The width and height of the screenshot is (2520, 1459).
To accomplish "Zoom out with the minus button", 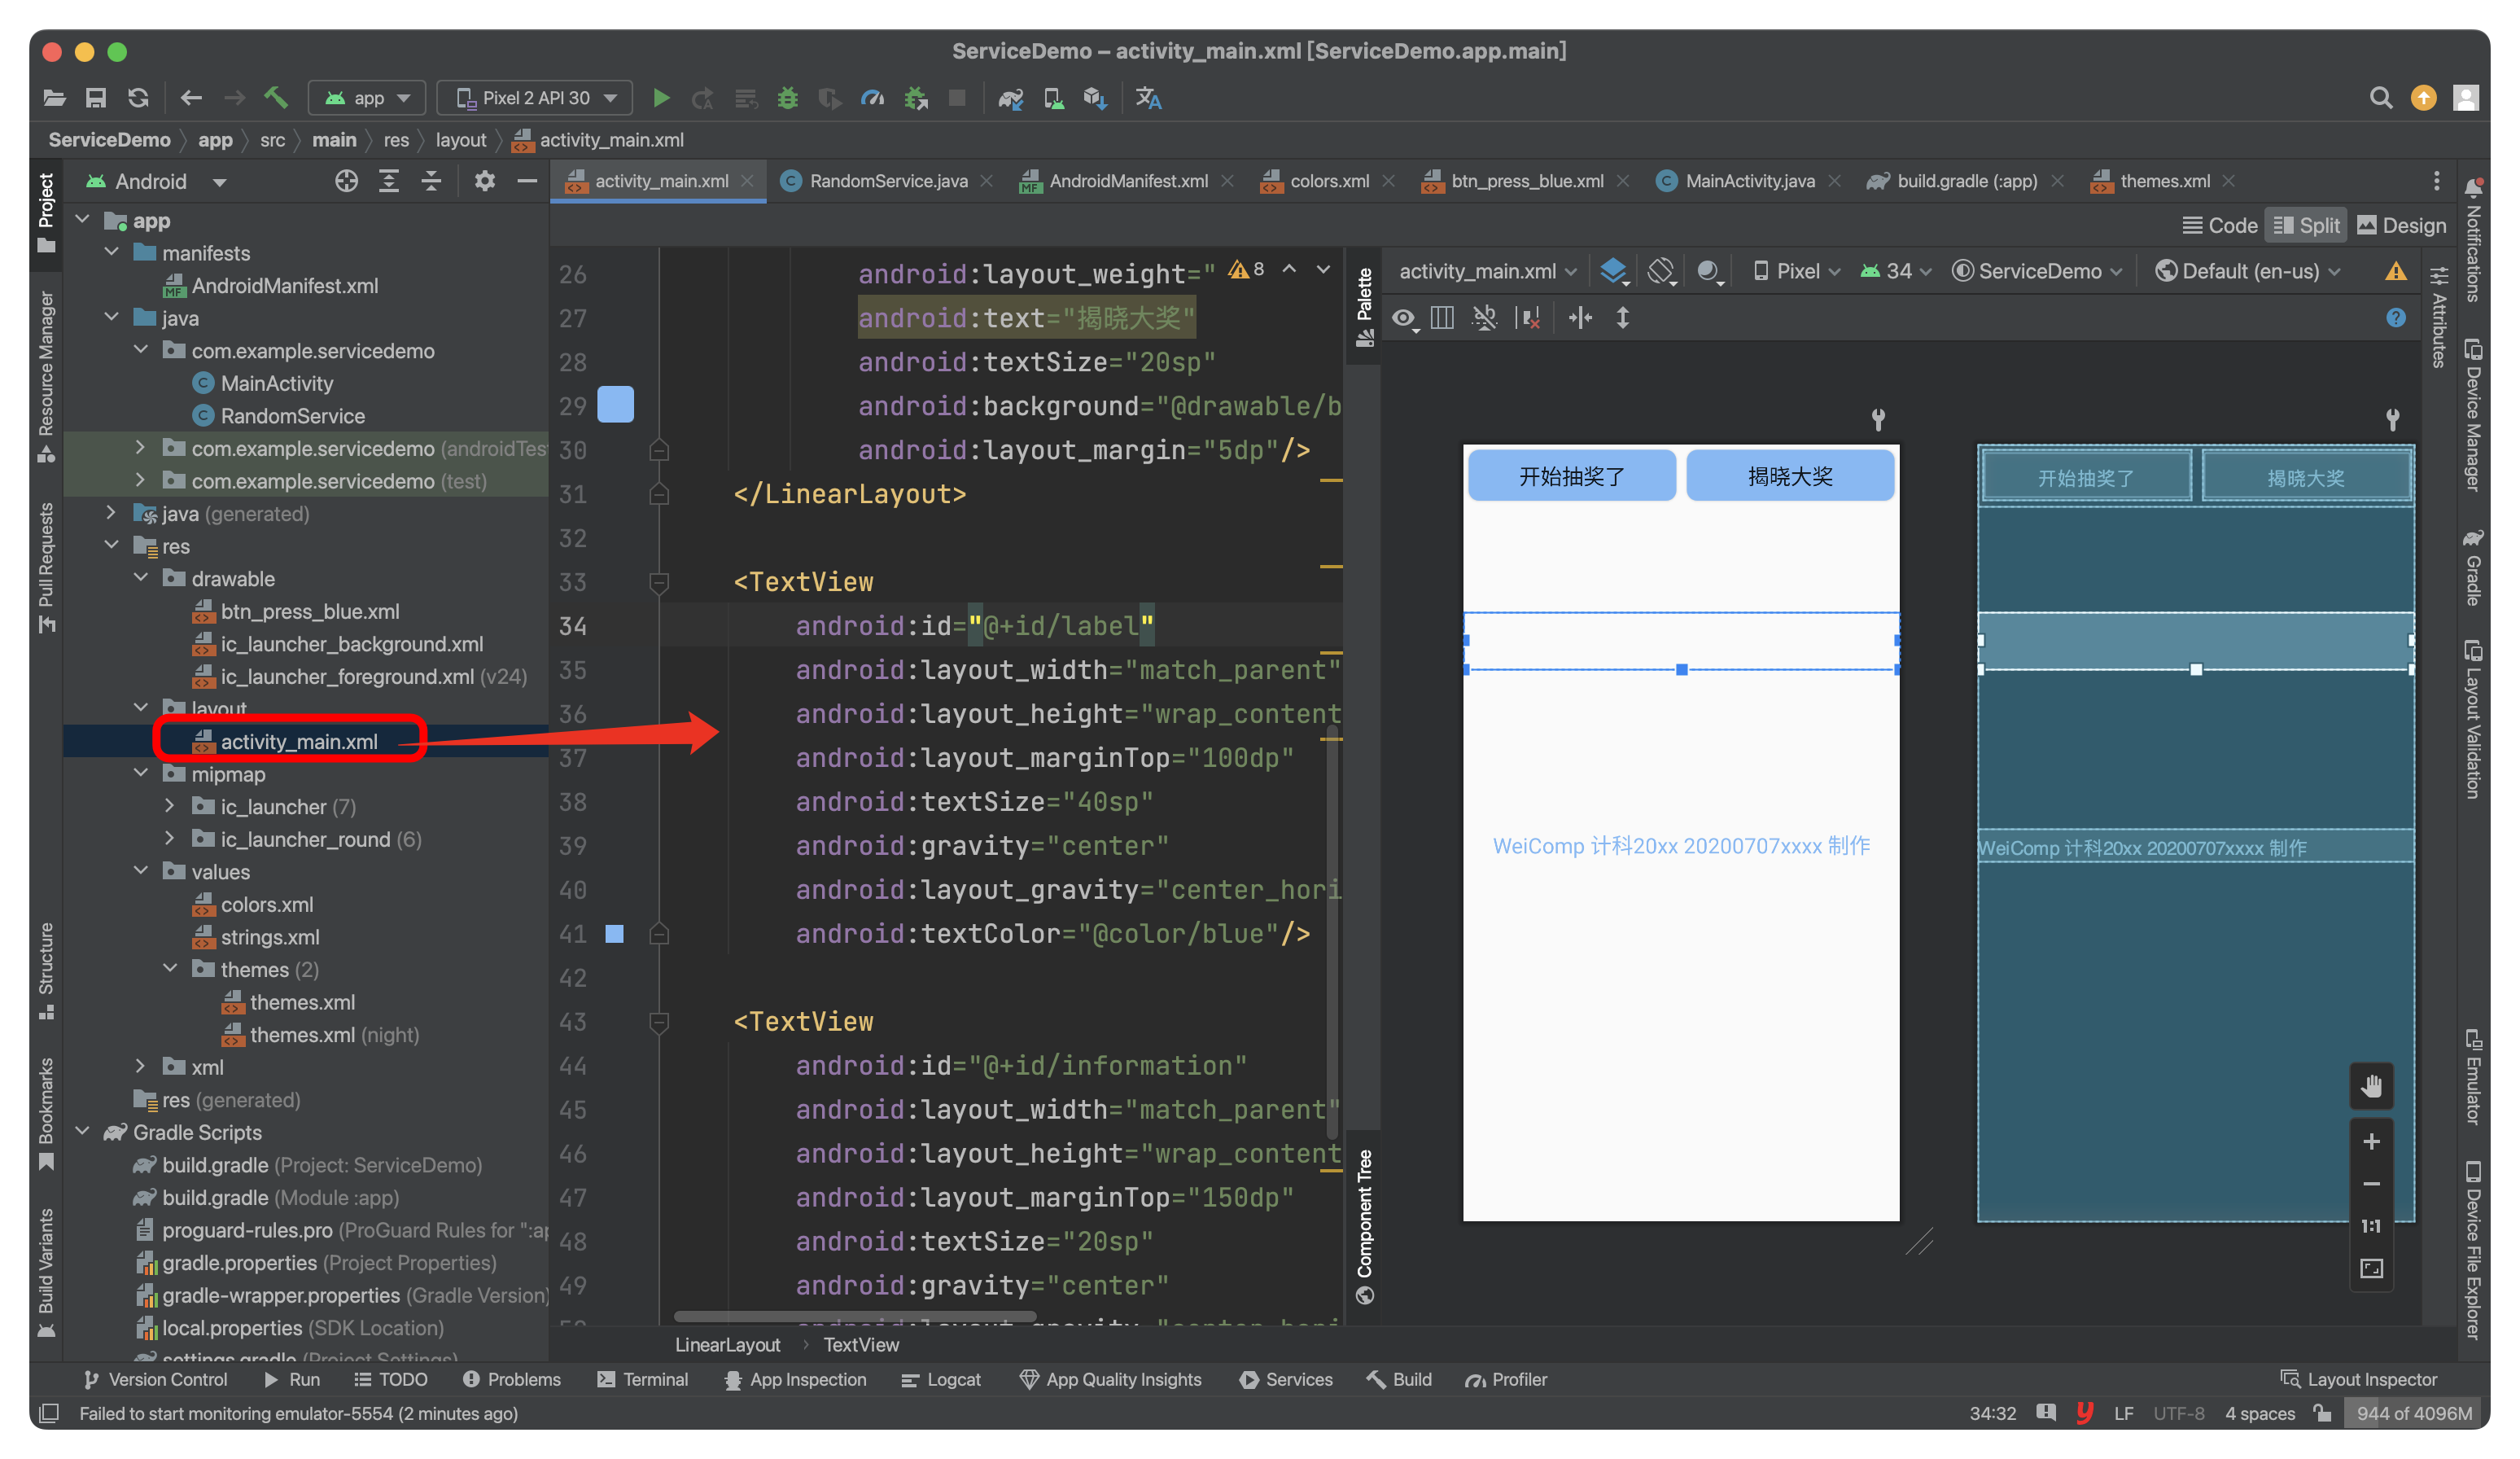I will point(2371,1184).
